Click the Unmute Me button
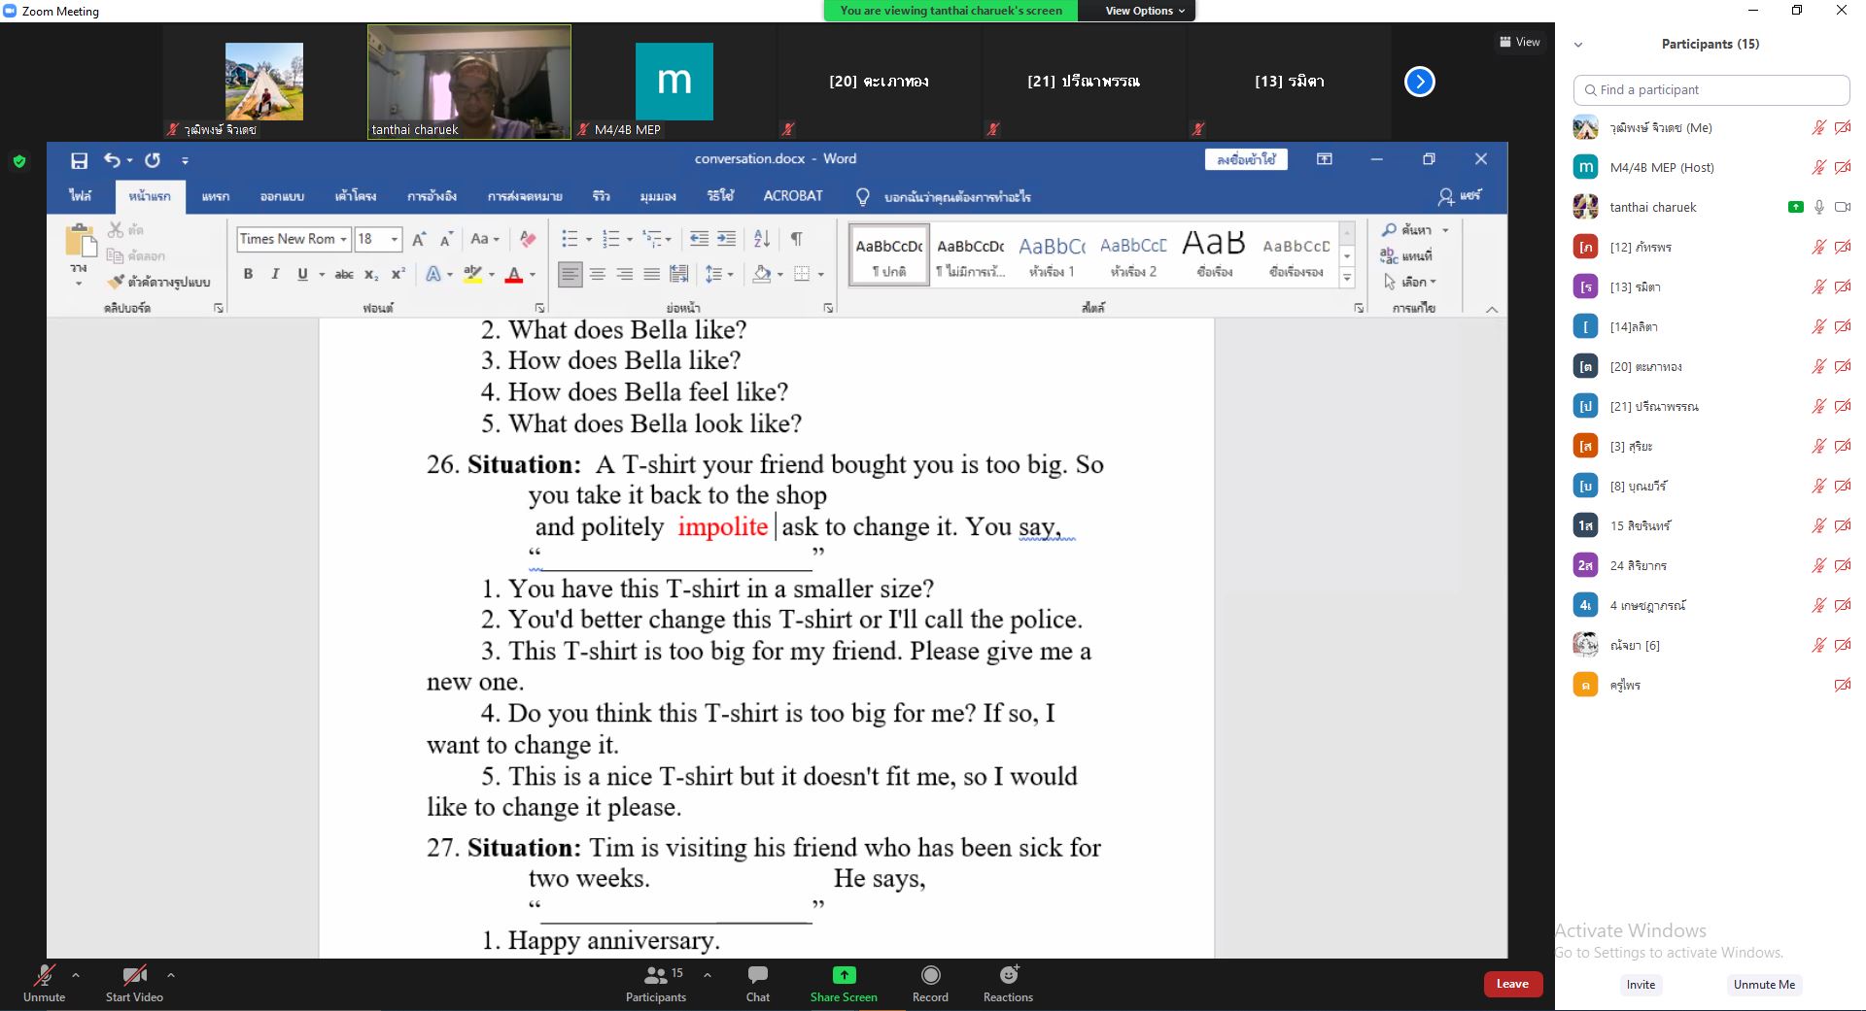 tap(1764, 984)
